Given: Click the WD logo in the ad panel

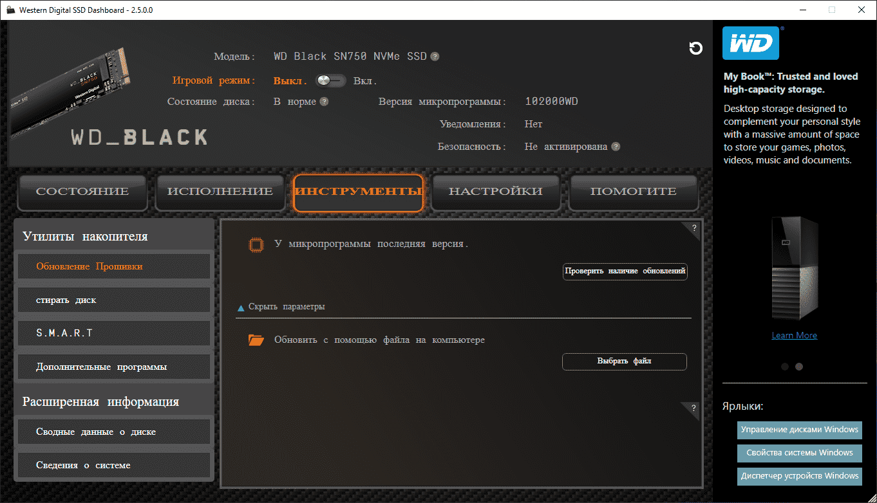Looking at the screenshot, I should click(751, 43).
